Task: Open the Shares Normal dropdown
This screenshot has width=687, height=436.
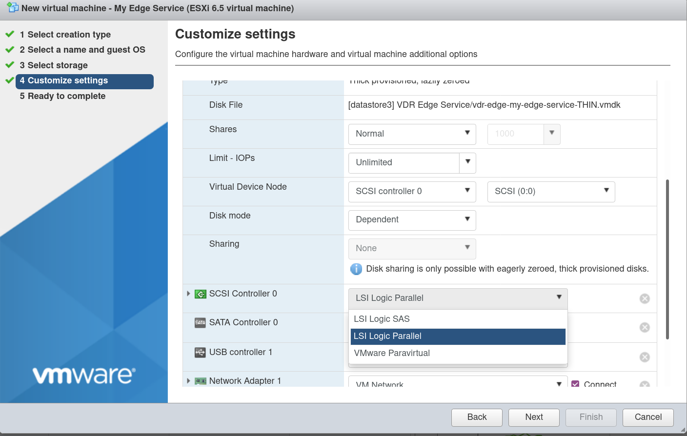Action: 412,134
